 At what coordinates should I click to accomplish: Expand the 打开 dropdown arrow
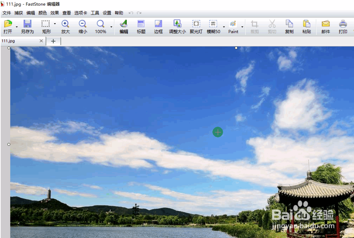17,27
